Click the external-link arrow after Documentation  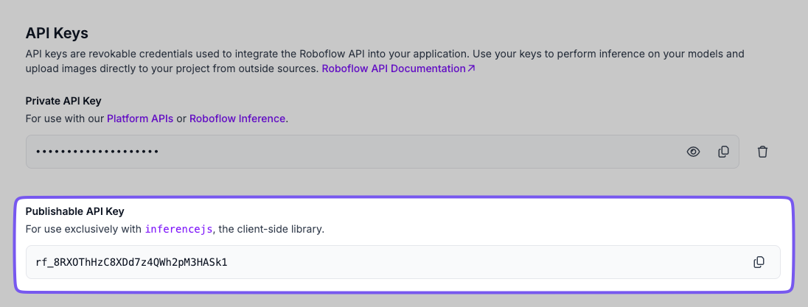471,68
